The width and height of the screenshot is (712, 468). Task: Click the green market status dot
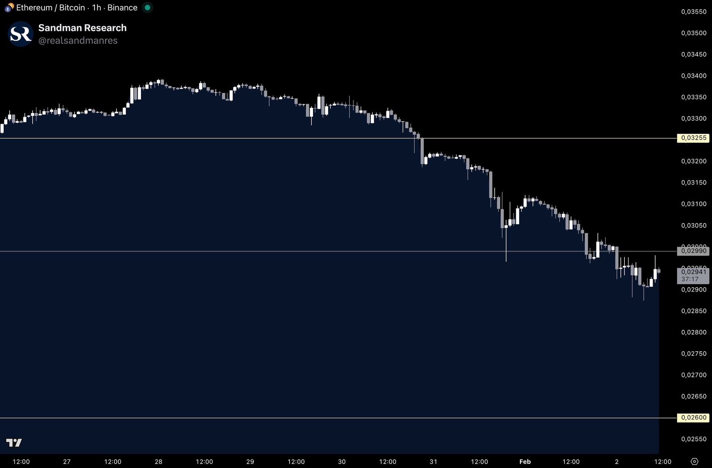coord(147,7)
